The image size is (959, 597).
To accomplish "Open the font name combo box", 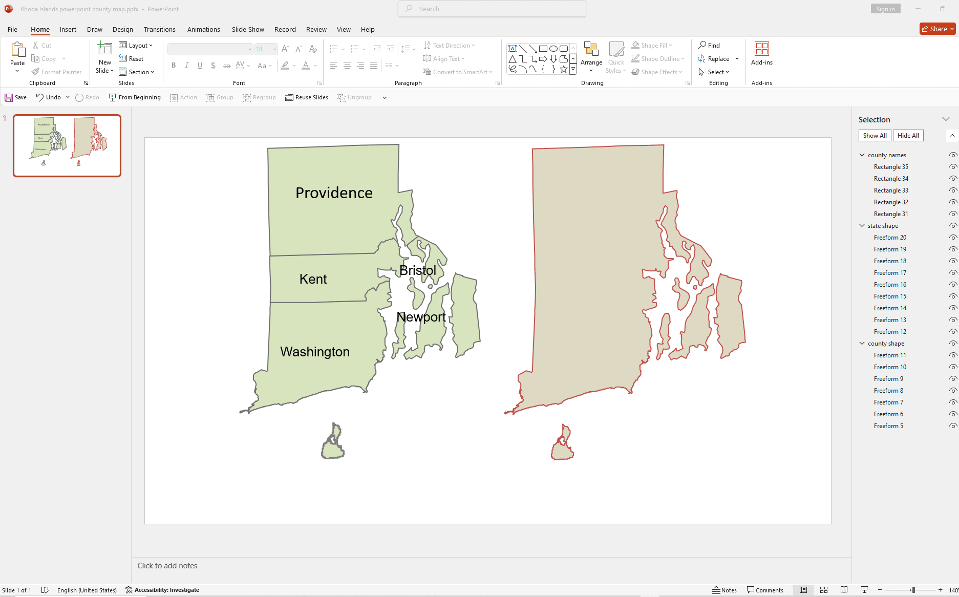I will 210,49.
